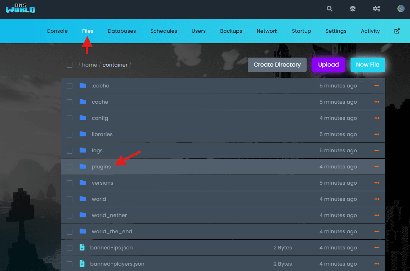Screen dimensions: 410x271
Task: Switch to the Console tab
Action: pos(57,31)
